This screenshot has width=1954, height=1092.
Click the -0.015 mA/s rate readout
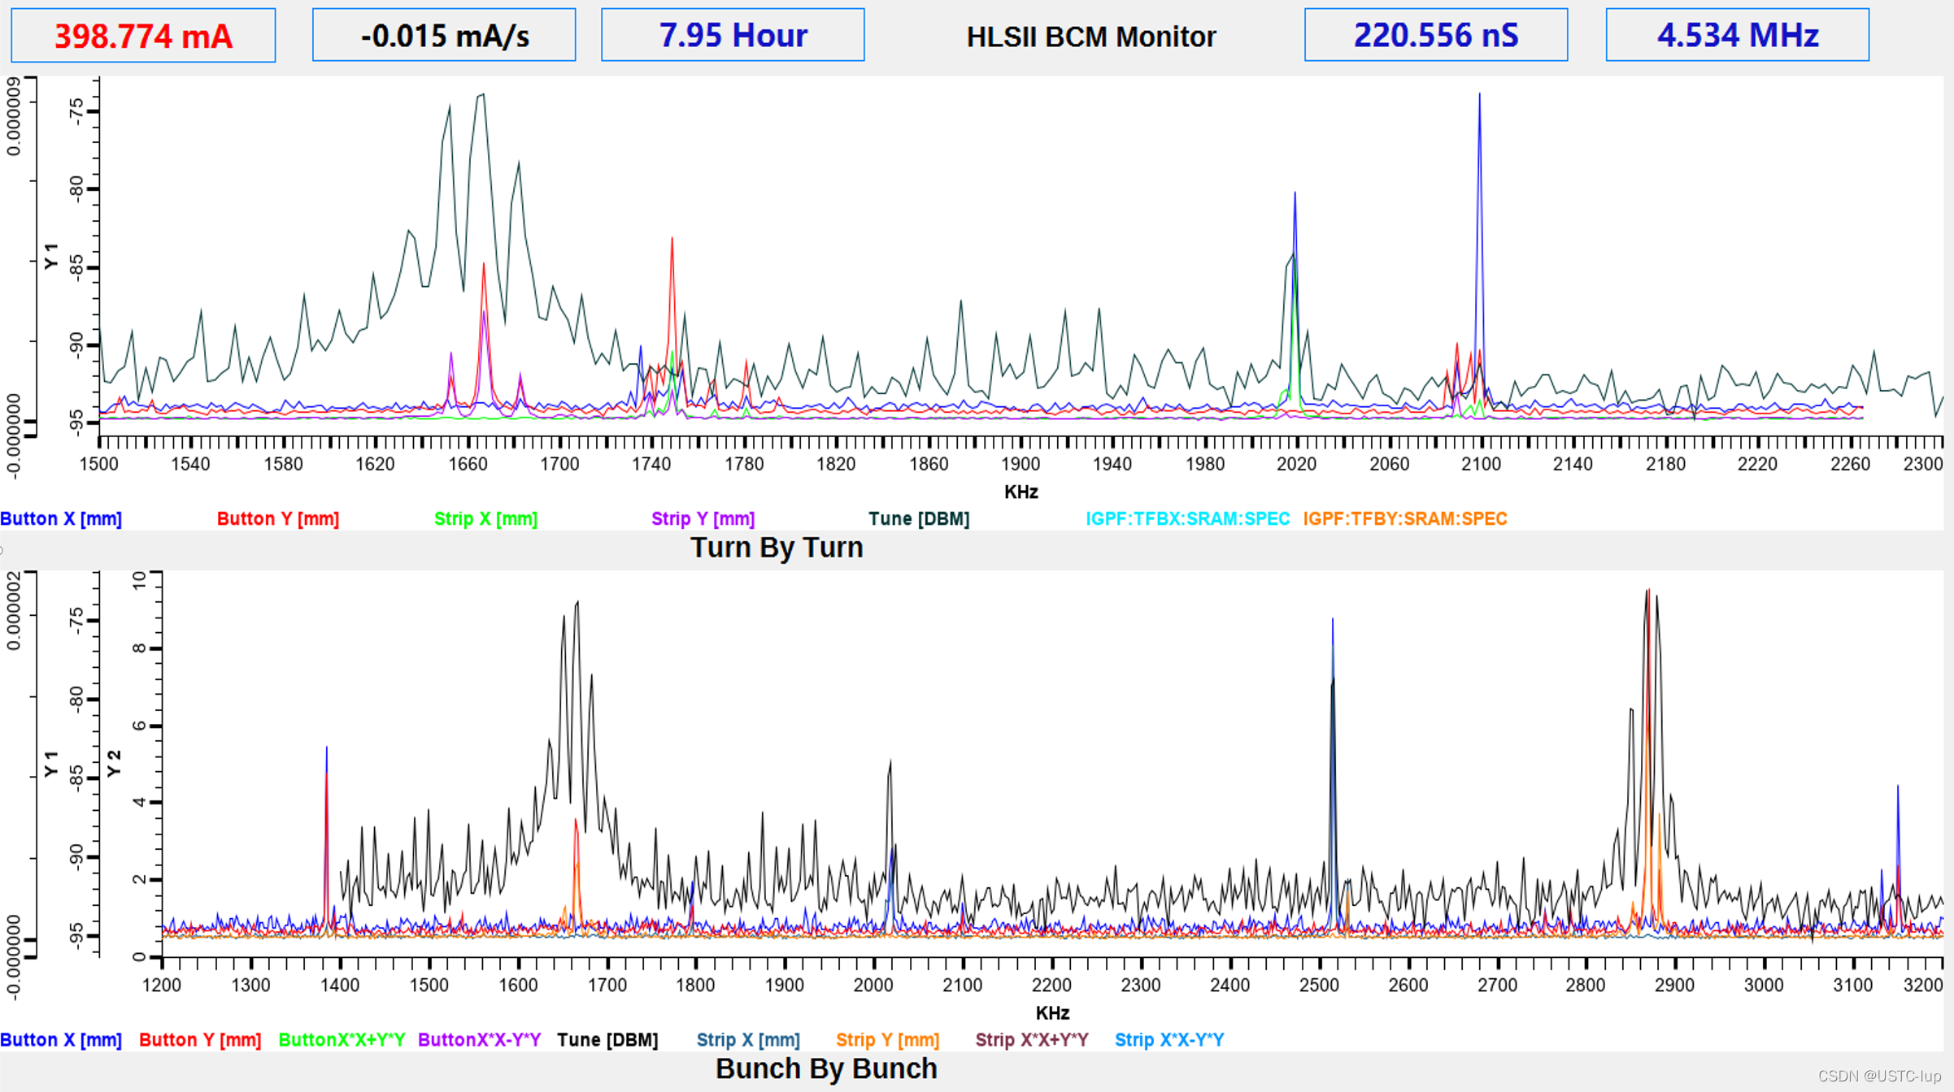(444, 36)
